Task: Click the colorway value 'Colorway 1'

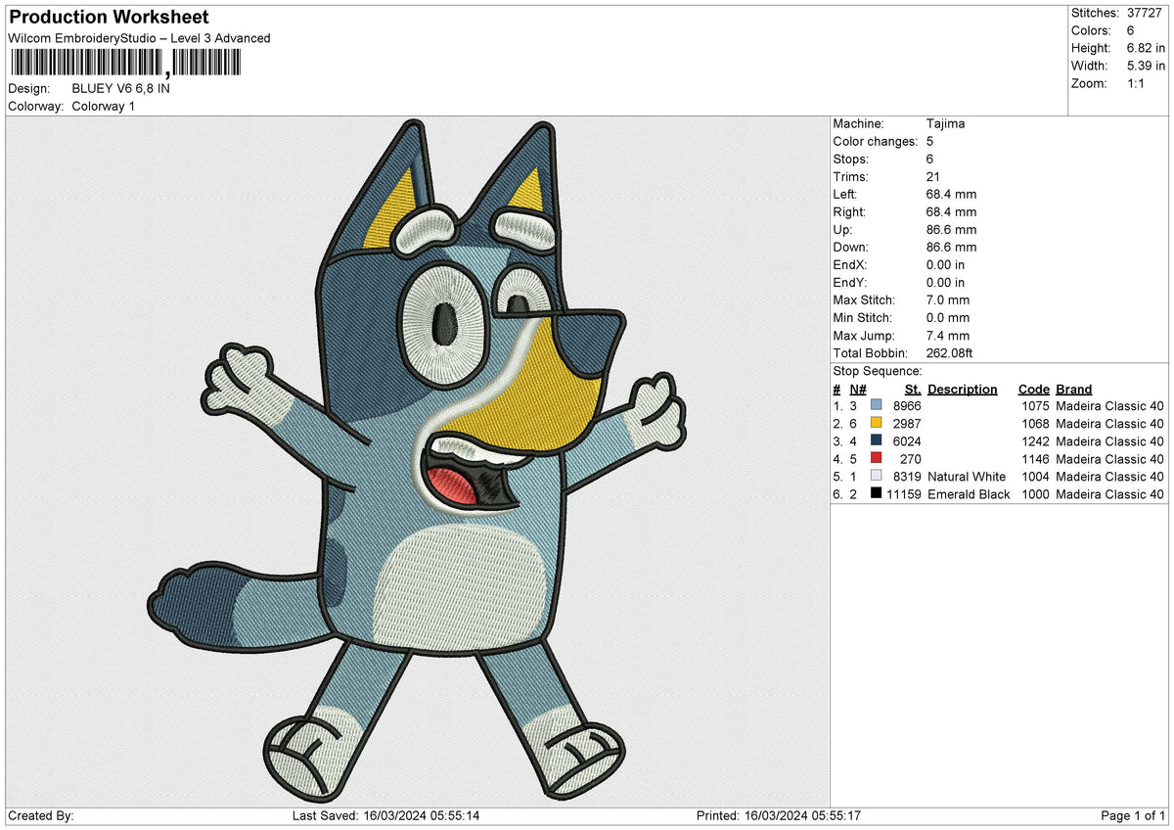Action: tap(104, 106)
